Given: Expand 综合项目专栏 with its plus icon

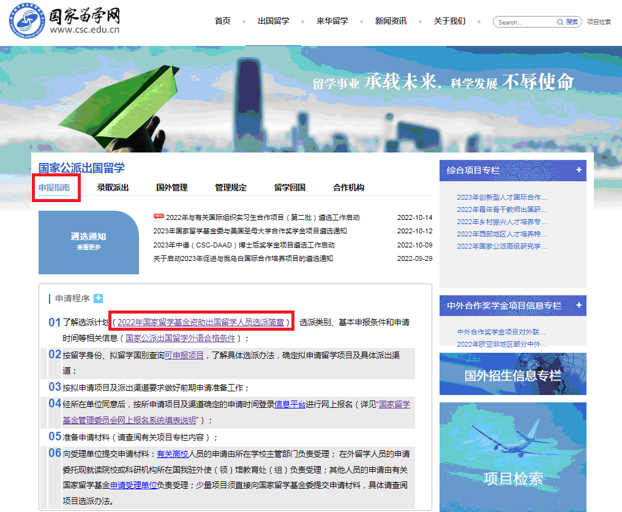Looking at the screenshot, I should click(x=579, y=170).
